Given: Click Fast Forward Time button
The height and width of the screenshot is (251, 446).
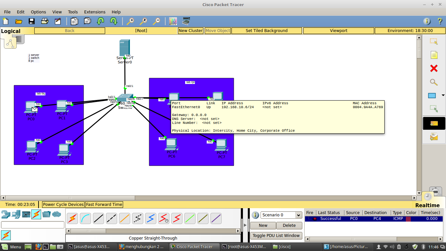Looking at the screenshot, I should pos(104,205).
